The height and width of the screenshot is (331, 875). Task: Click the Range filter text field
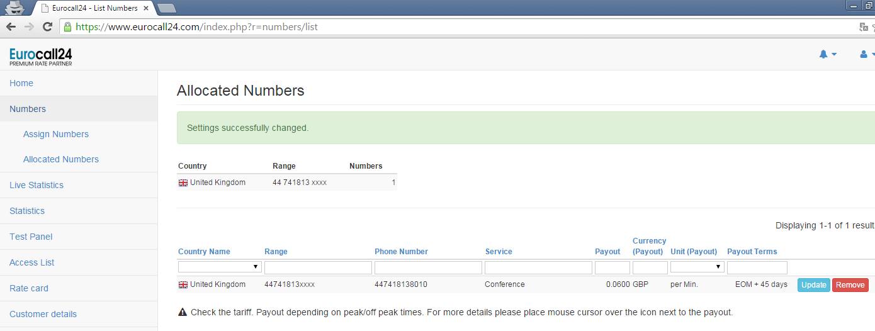coord(318,267)
